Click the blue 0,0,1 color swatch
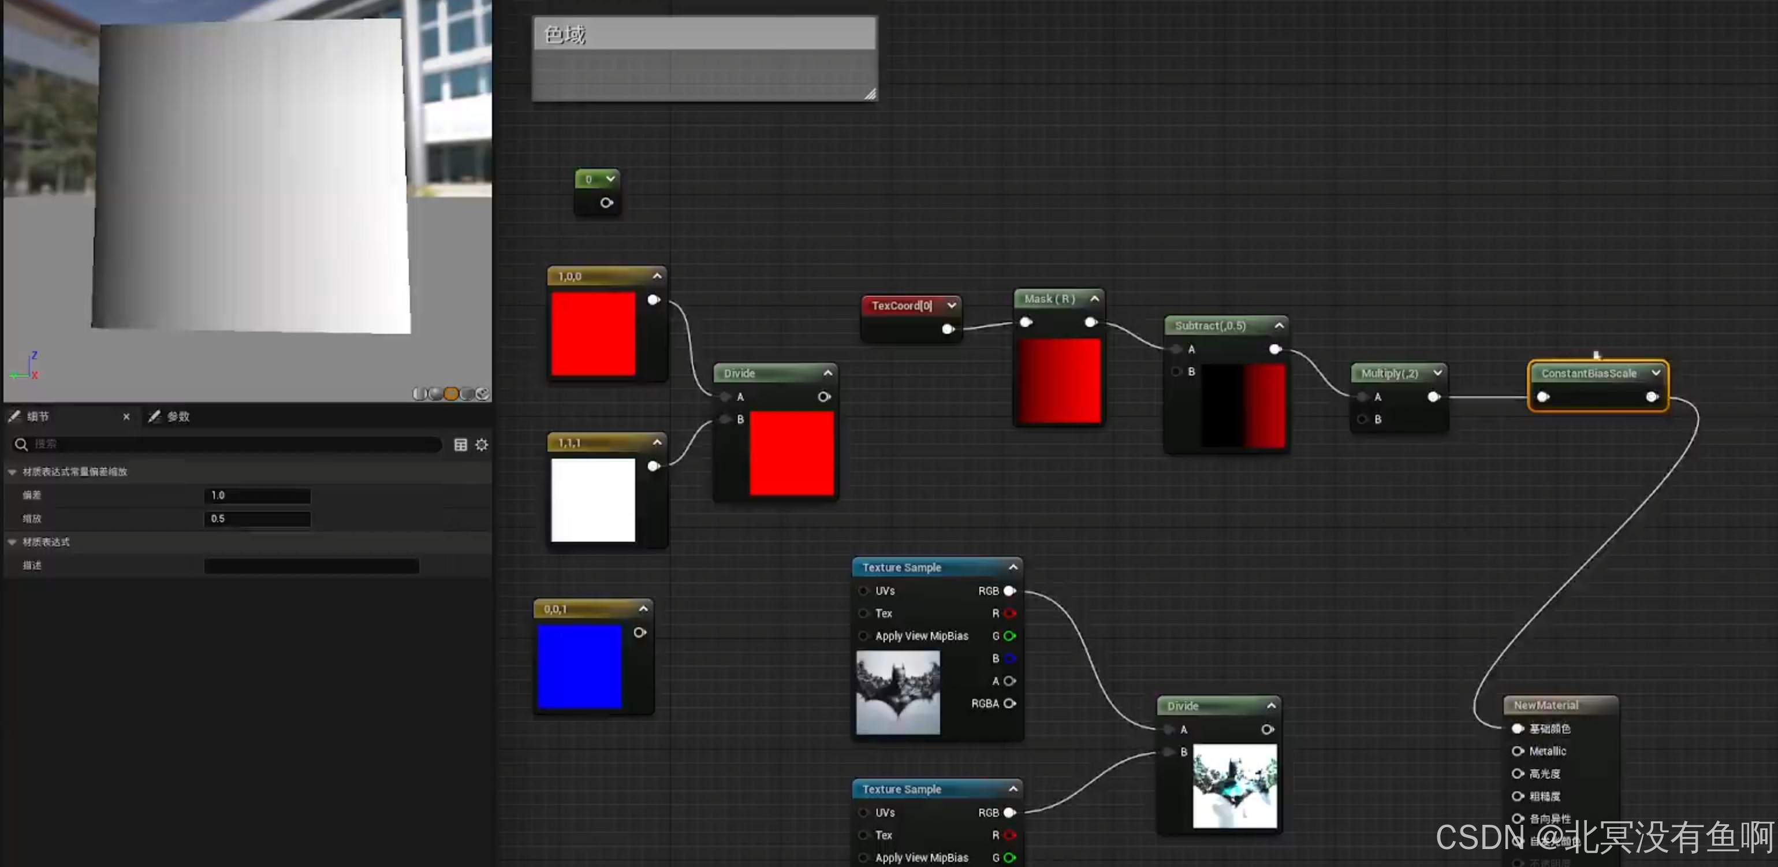This screenshot has width=1778, height=867. tap(579, 666)
